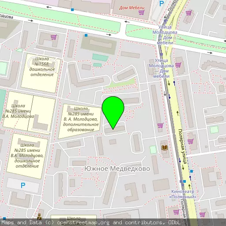Viewport: 226px width, 226px height.
Task: Click the shopping cart beside Улица Молодцова stop
Action: tap(178, 64)
